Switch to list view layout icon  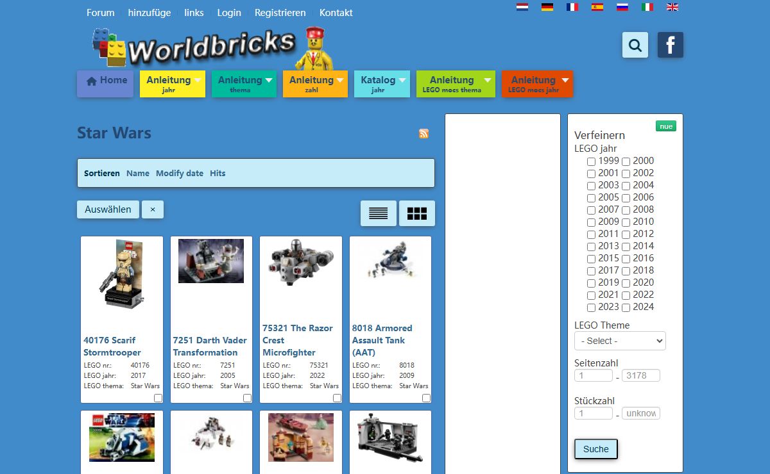click(x=378, y=213)
